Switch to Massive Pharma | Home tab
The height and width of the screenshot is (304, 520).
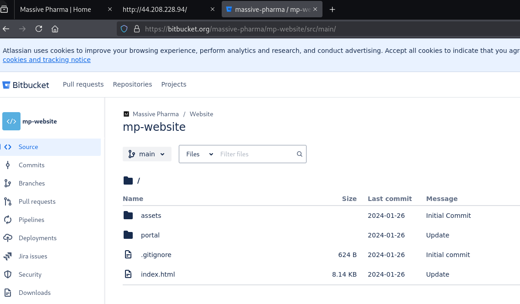[x=55, y=10]
